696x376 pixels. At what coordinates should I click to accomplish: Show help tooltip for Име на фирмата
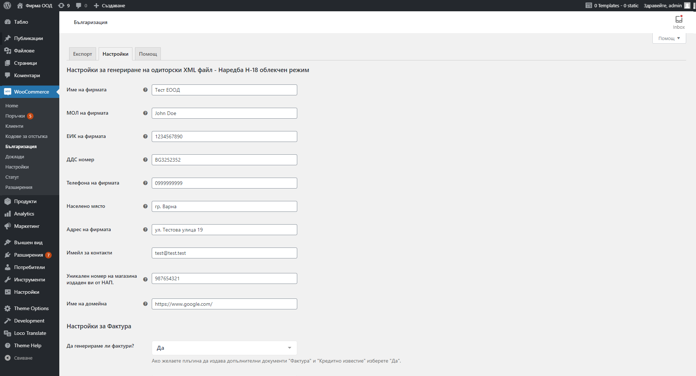[x=145, y=90]
